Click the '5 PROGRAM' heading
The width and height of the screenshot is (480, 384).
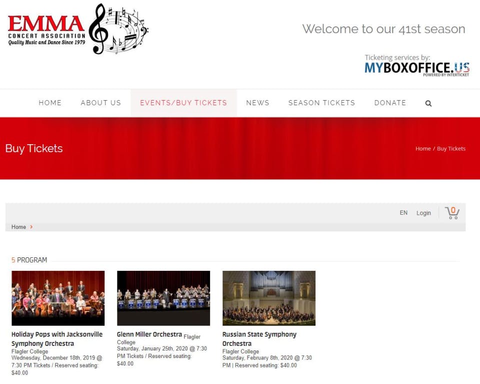coord(29,260)
